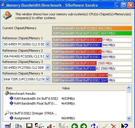The image size is (135, 128).
Task: Click the results list scroll down arrow
Action: click(129, 118)
